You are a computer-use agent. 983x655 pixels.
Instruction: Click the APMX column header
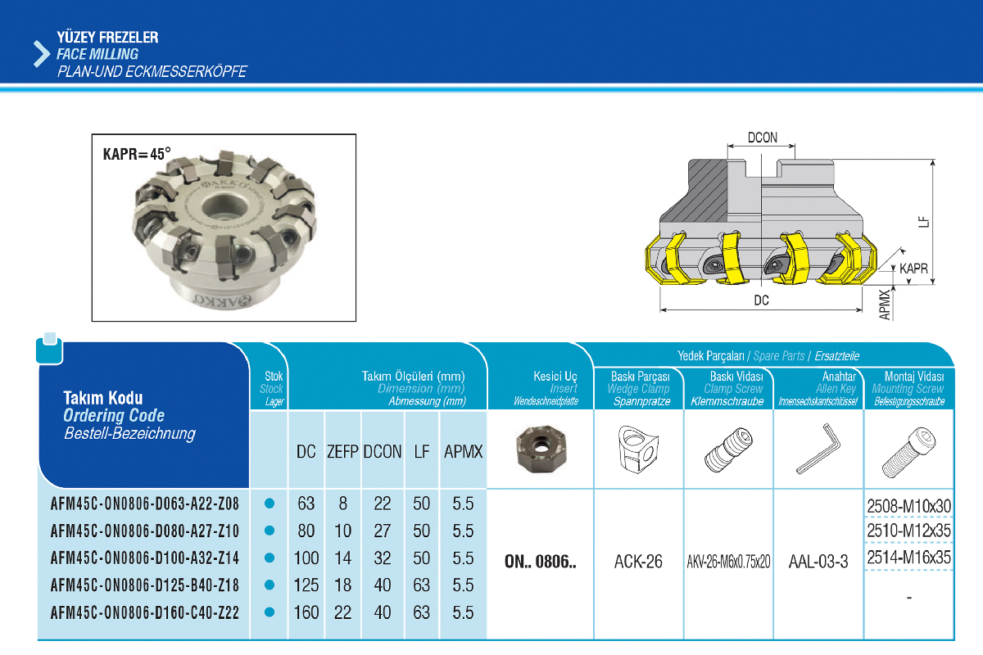click(x=463, y=452)
